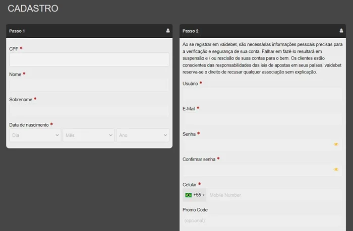Click the CADASTRO page heading
Viewport: 353px width, 231px height.
click(33, 9)
